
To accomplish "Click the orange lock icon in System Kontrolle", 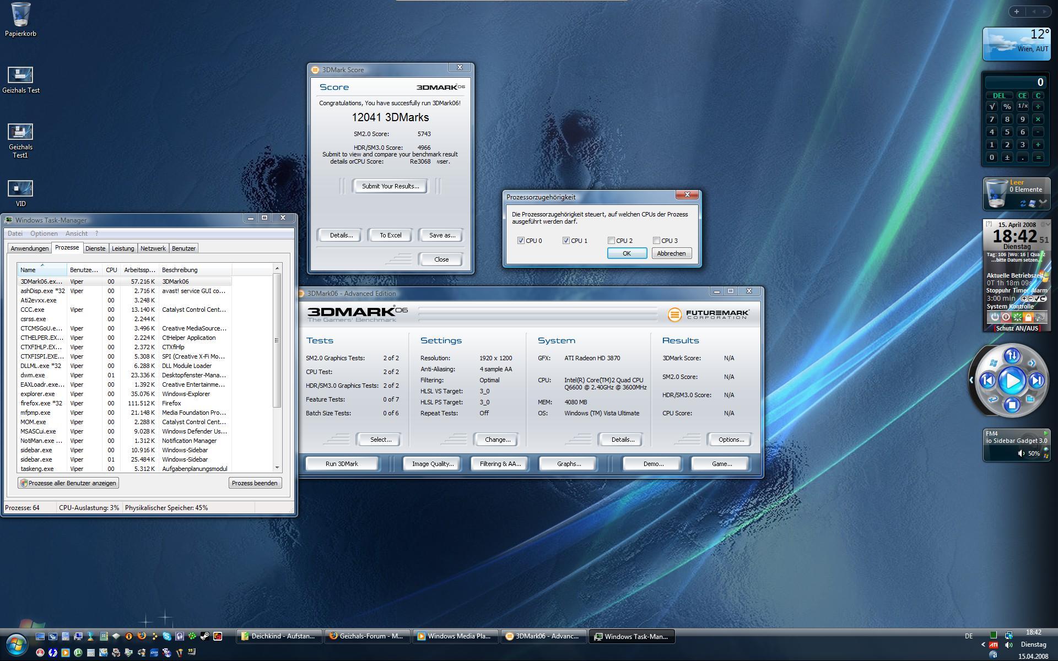I will [x=1028, y=317].
